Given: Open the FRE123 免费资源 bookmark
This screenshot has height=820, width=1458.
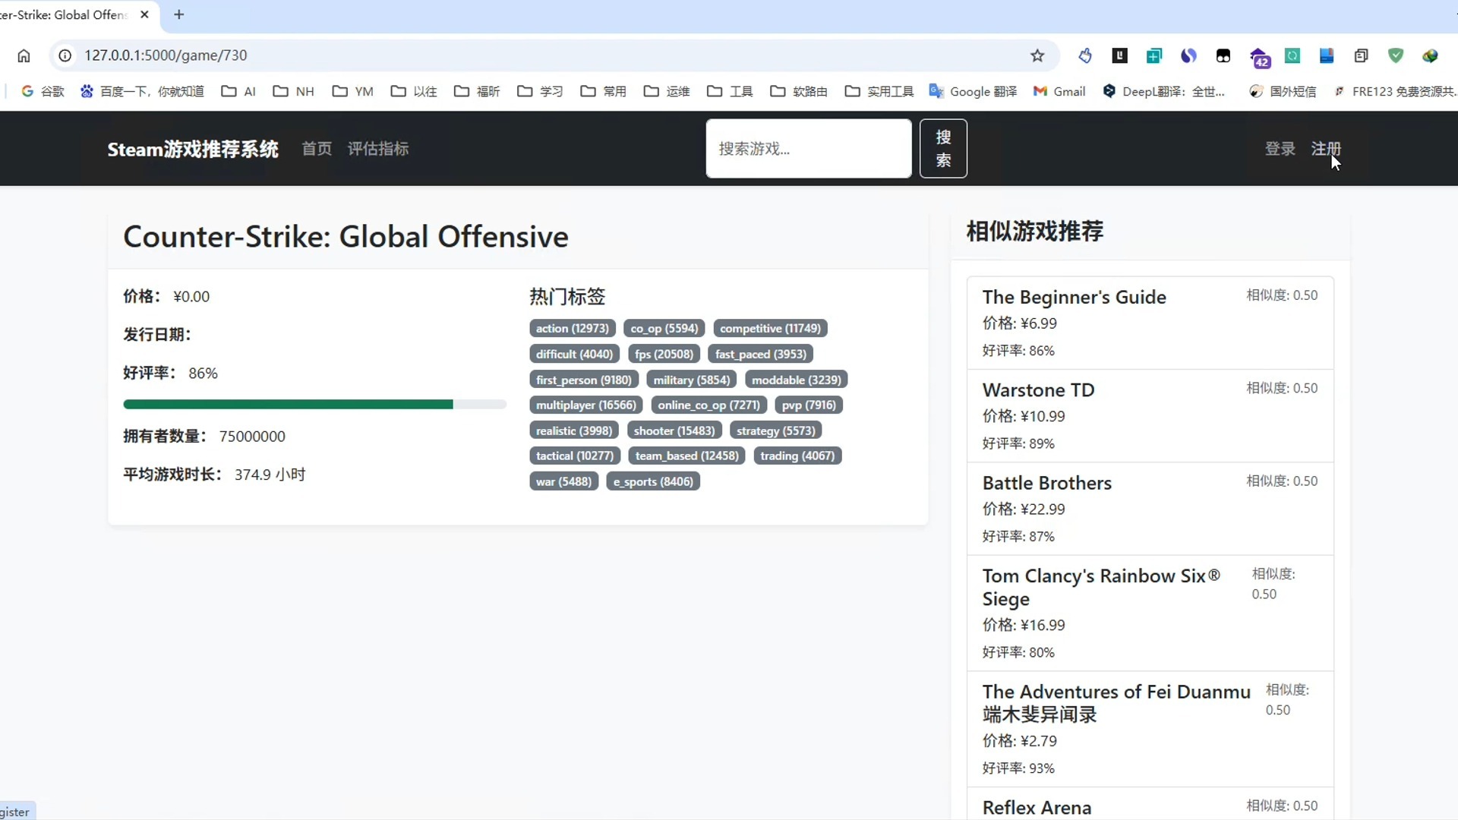Looking at the screenshot, I should pos(1394,91).
